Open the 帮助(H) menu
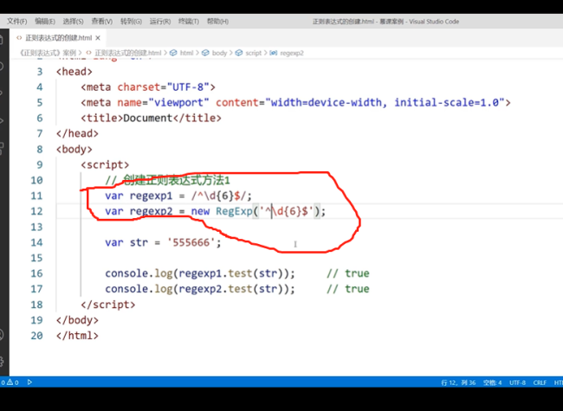563x411 pixels. pyautogui.click(x=217, y=22)
